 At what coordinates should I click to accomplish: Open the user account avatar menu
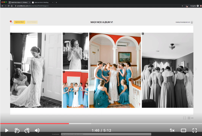192,22
